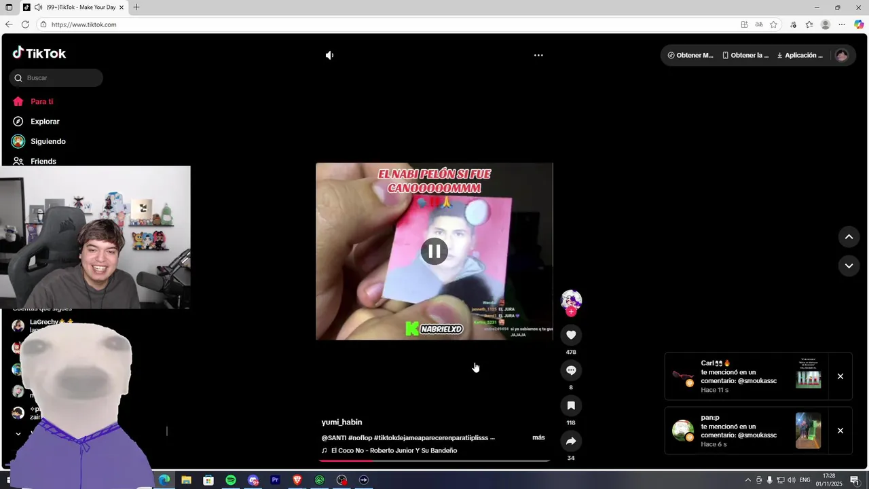
Task: Open Copilot in the Edge toolbar
Action: [x=859, y=24]
